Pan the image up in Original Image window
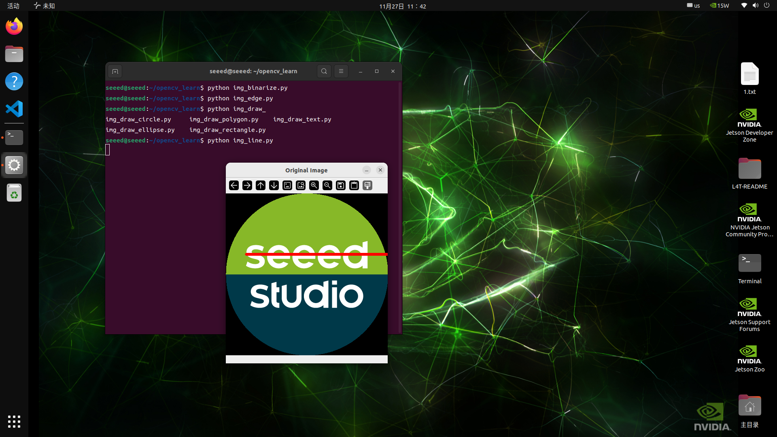The width and height of the screenshot is (777, 437). tap(261, 185)
